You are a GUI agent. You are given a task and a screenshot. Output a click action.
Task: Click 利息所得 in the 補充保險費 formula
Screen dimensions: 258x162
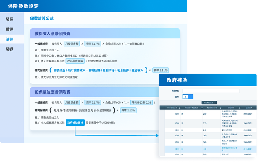(x=123, y=70)
